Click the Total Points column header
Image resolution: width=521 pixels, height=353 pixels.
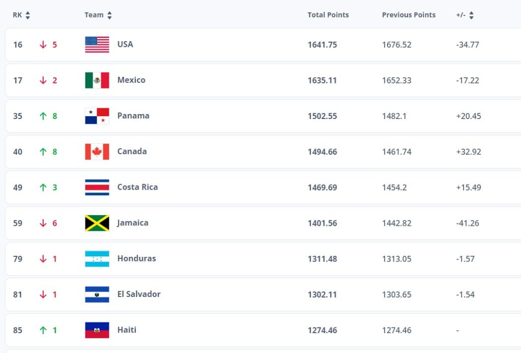(x=328, y=15)
